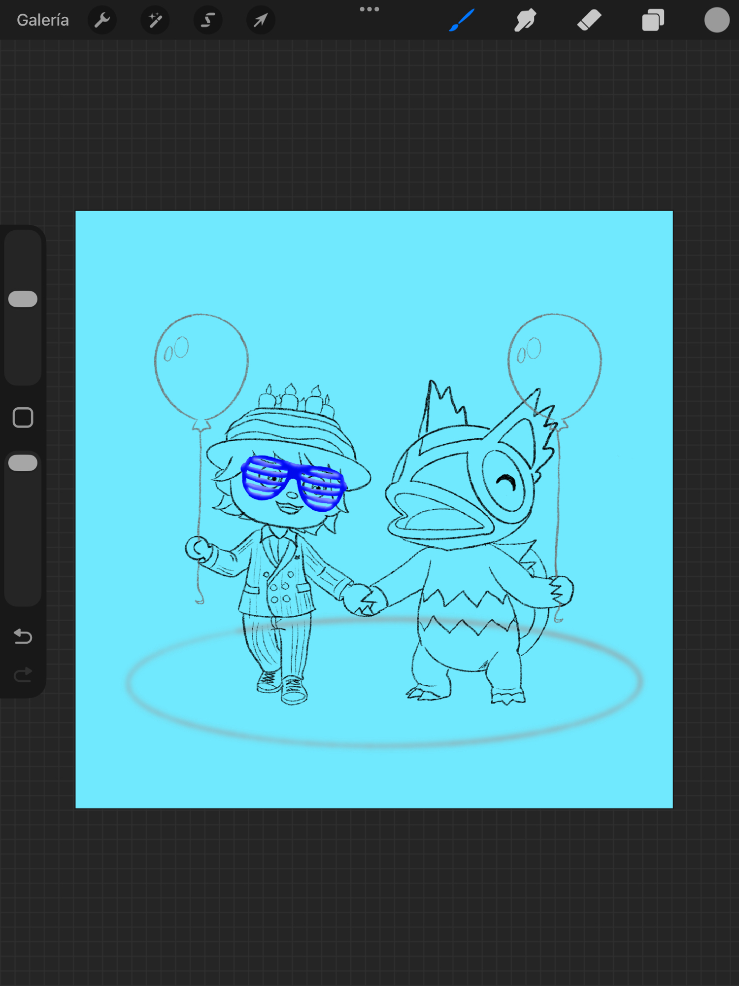
Task: Tap the square Modify button in sidebar
Action: [x=23, y=418]
